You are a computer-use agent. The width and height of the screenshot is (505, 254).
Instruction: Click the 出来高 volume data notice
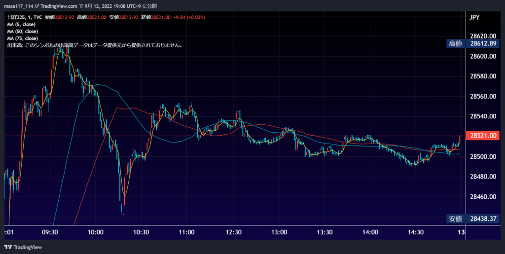click(x=95, y=46)
